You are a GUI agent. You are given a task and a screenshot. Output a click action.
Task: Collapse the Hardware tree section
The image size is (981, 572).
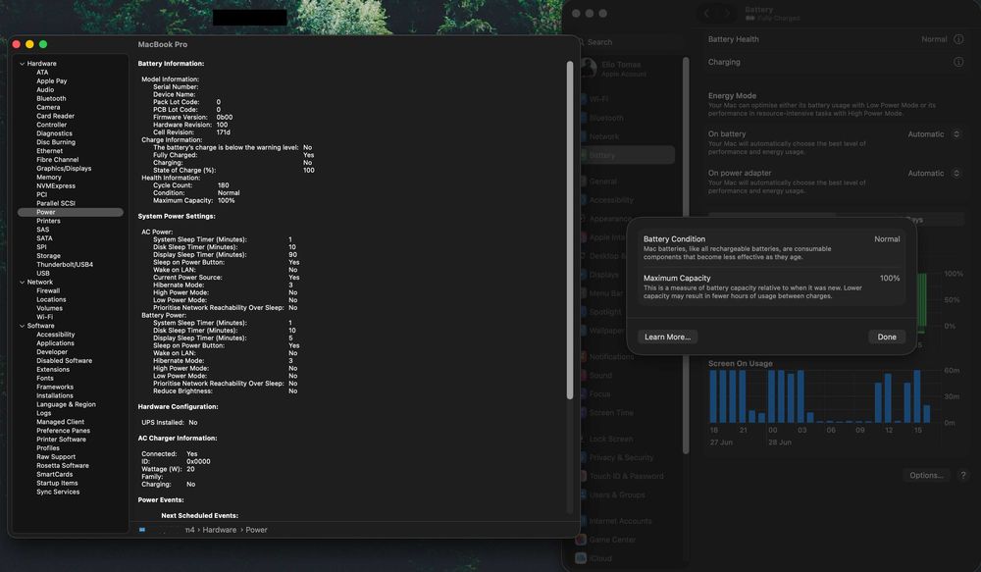[22, 64]
